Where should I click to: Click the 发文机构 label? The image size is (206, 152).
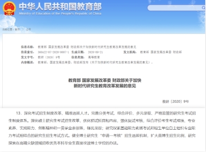point(130,52)
